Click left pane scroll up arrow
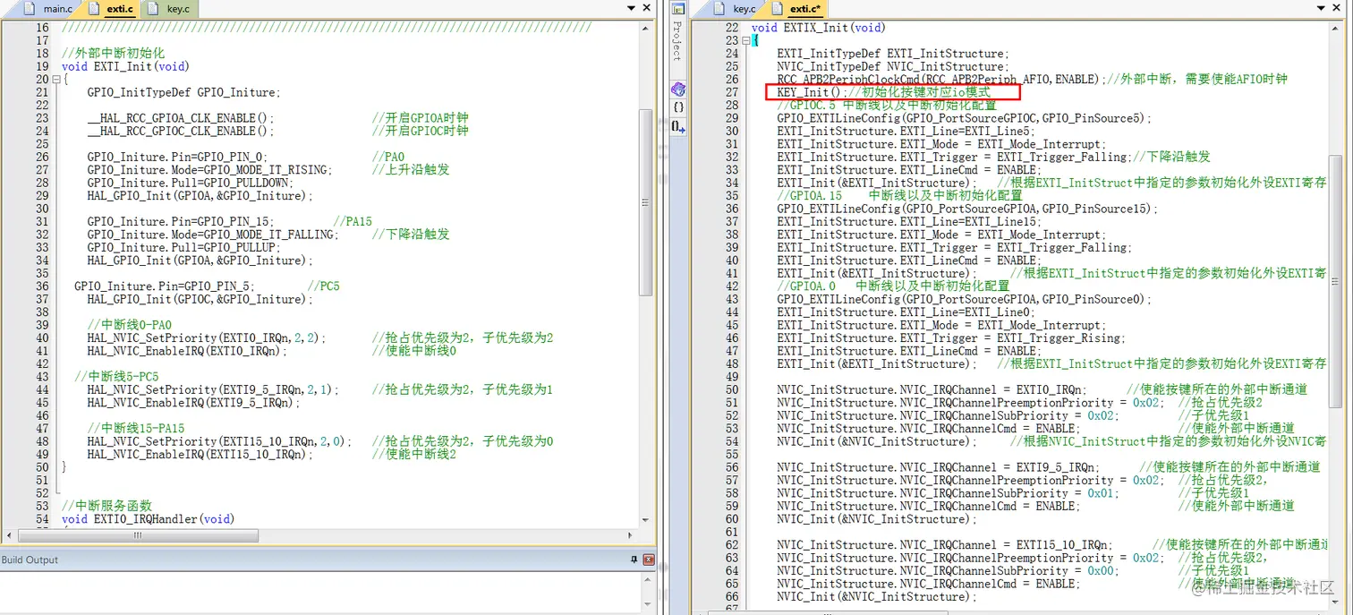The image size is (1353, 615). click(x=647, y=28)
